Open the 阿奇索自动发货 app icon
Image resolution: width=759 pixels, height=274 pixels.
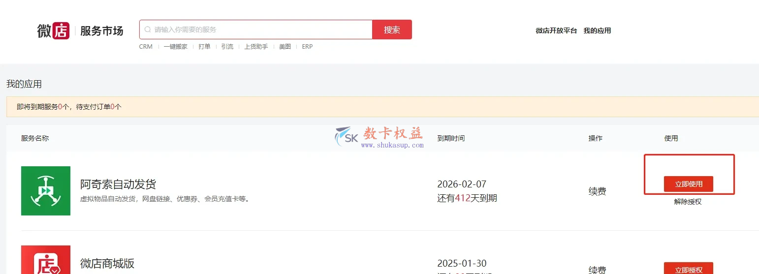(x=46, y=191)
